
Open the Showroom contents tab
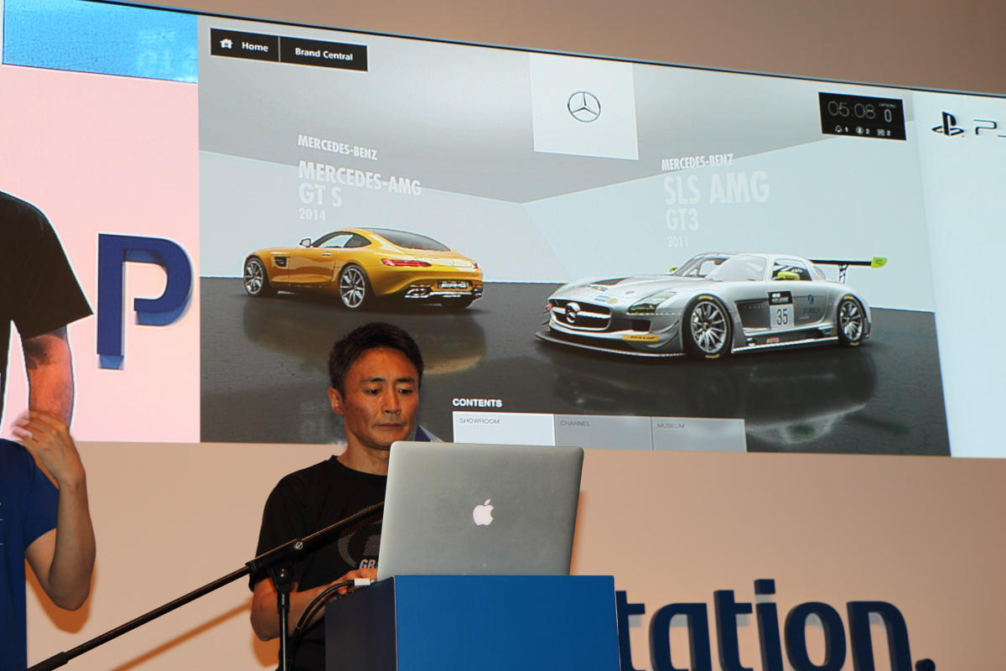tap(504, 429)
